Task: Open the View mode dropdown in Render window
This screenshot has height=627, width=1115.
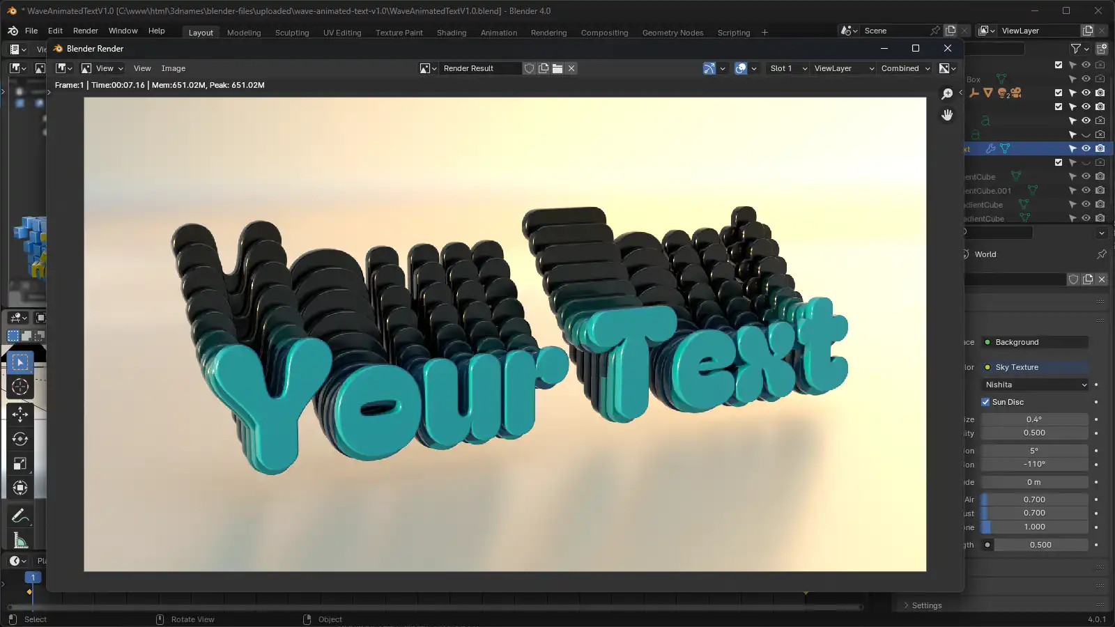Action: point(102,68)
